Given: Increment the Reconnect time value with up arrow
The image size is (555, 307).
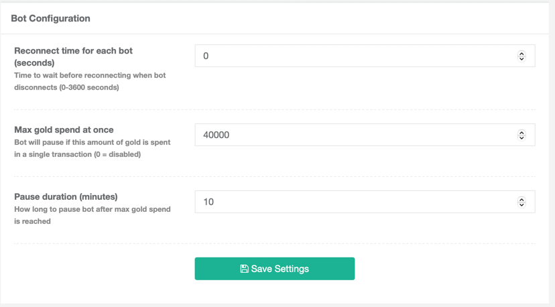Looking at the screenshot, I should pyautogui.click(x=521, y=53).
